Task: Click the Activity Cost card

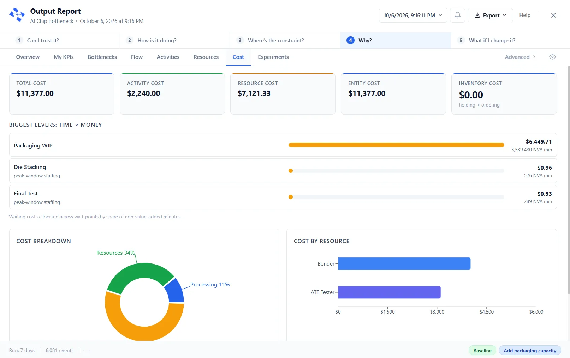Action: pyautogui.click(x=172, y=94)
